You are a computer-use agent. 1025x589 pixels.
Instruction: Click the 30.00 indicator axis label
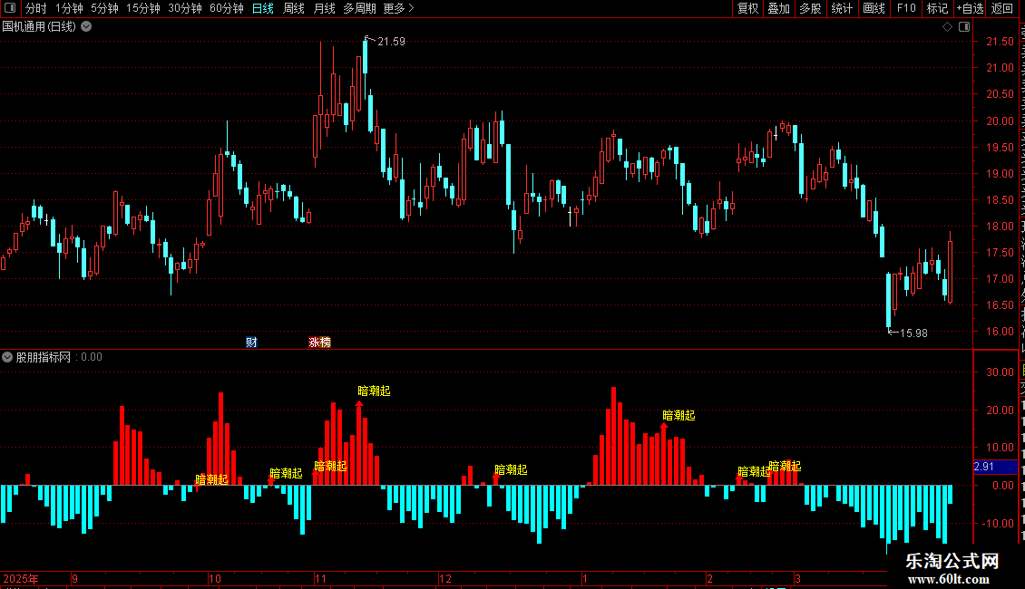click(1001, 372)
